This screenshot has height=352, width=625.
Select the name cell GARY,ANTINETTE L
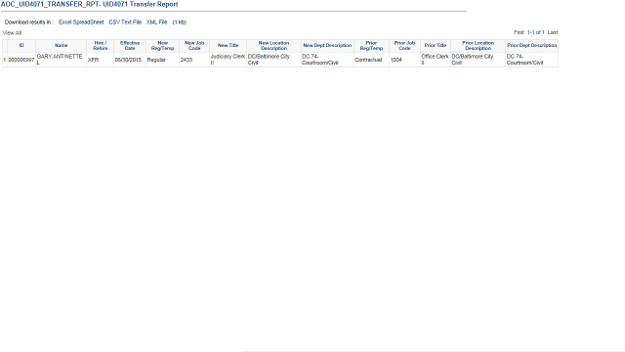[x=60, y=60]
